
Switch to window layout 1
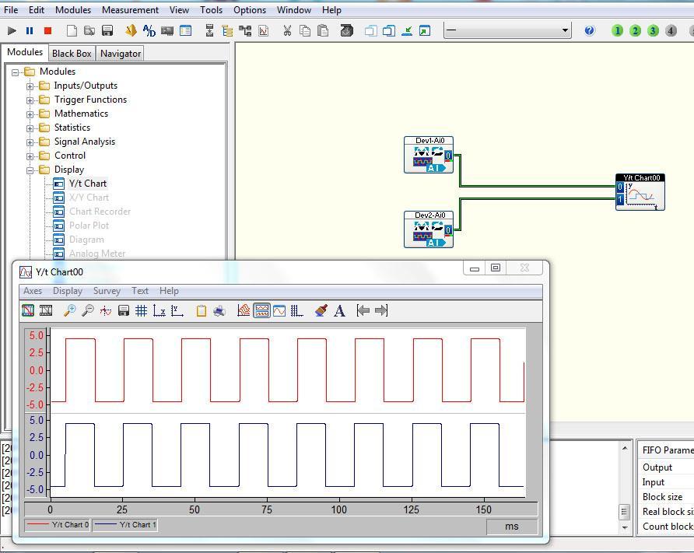click(617, 30)
